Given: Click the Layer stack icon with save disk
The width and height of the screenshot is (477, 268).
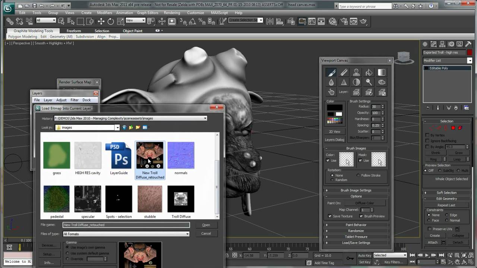Looking at the screenshot, I should coord(382,92).
